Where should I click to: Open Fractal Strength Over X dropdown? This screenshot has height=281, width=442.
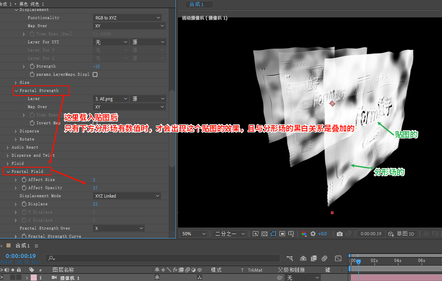point(118,228)
